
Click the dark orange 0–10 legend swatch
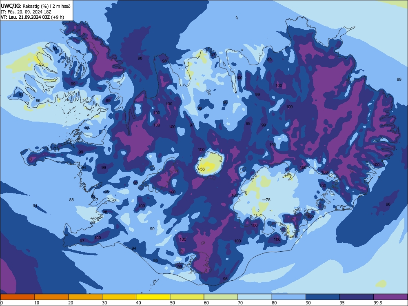tap(17, 297)
